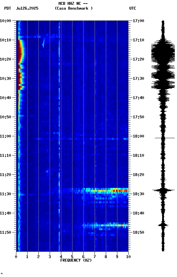Click the 0 Hz frequency axis tick label
The width and height of the screenshot is (177, 277).
(16, 257)
